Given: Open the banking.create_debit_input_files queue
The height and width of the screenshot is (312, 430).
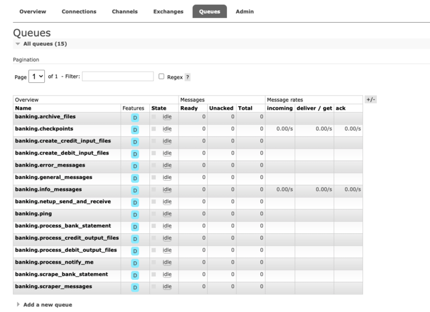Looking at the screenshot, I should coord(62,153).
